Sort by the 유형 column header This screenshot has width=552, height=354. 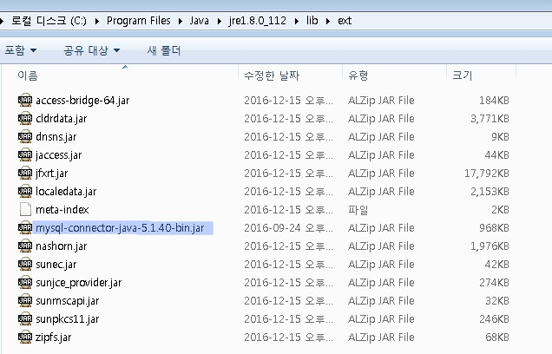[394, 75]
